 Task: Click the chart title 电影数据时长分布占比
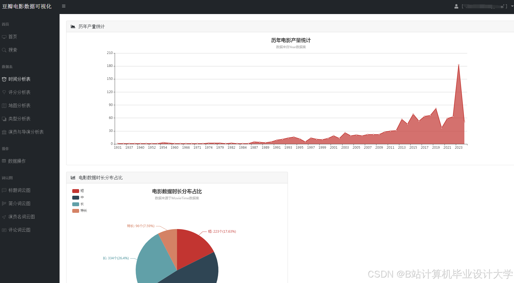177,192
